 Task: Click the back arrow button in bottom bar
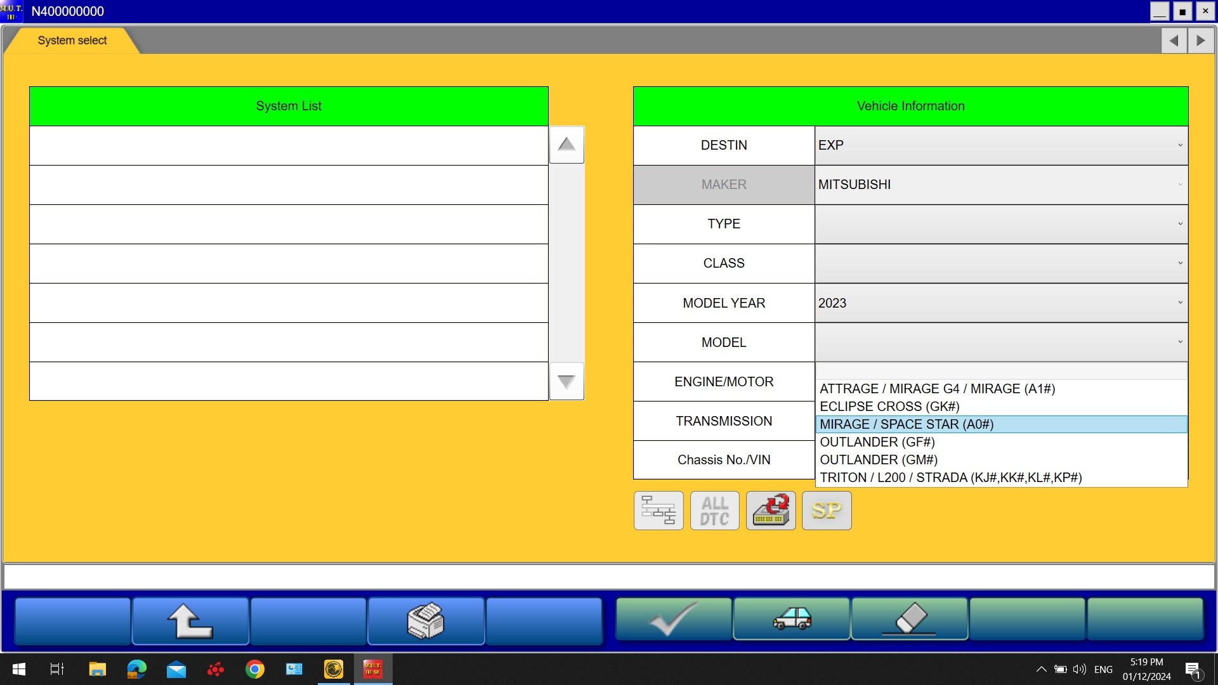(190, 621)
